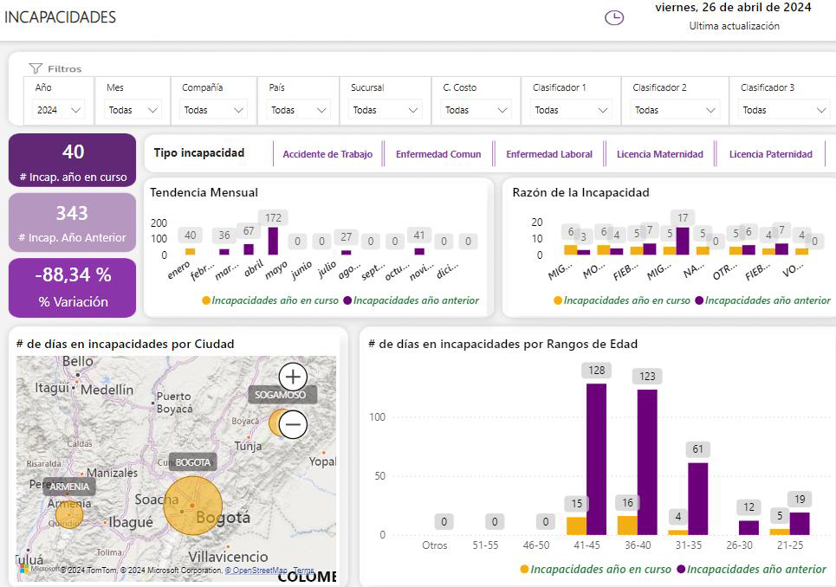Open the Terms link on the map
836x587 pixels.
pyautogui.click(x=303, y=570)
